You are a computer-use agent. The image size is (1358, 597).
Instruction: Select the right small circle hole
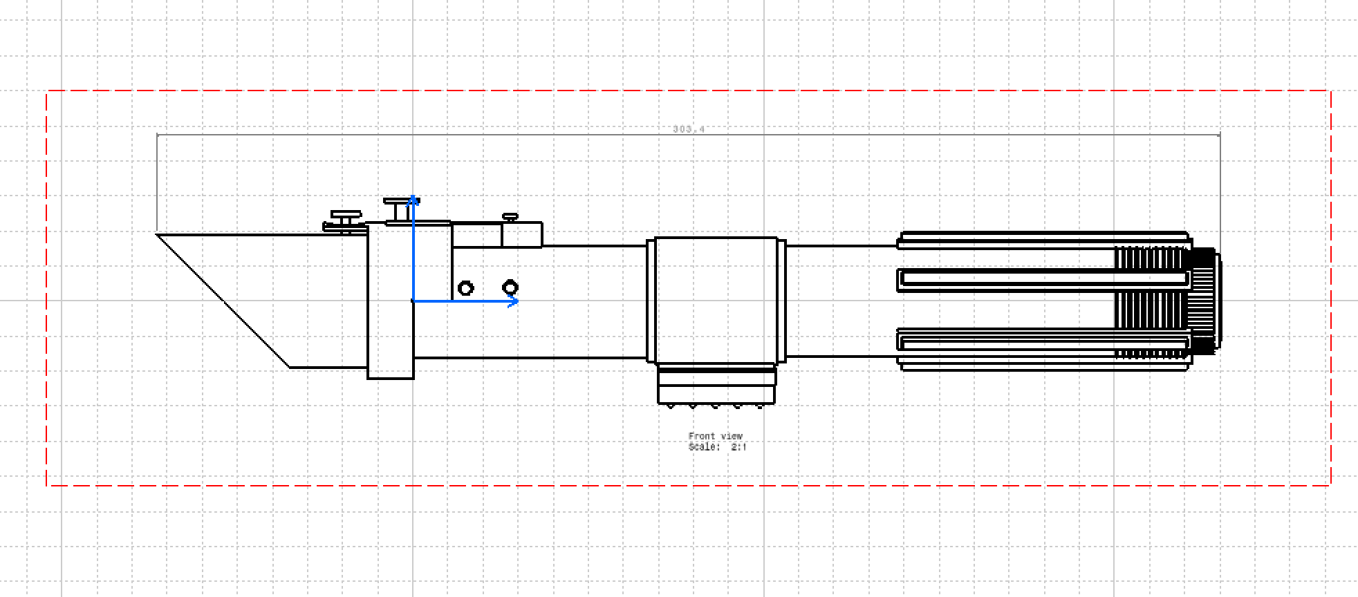(x=510, y=287)
